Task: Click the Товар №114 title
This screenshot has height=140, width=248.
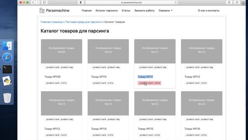Action: 99,129
